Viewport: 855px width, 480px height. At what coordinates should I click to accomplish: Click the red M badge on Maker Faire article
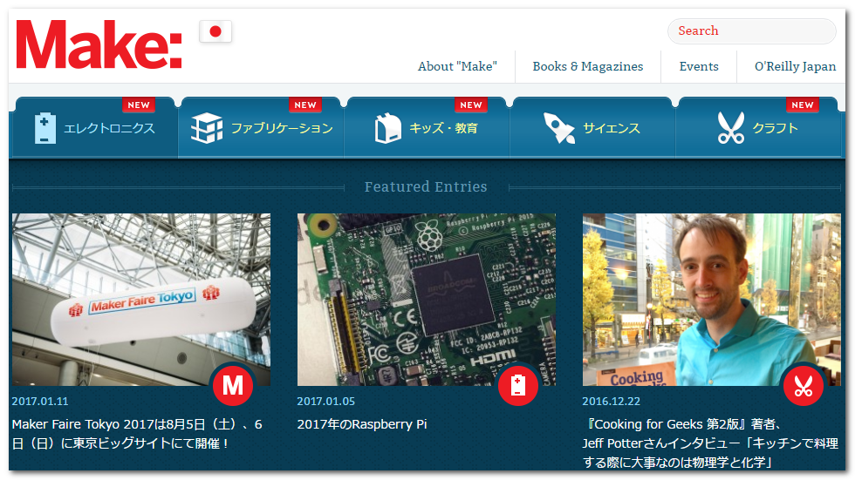tap(233, 385)
